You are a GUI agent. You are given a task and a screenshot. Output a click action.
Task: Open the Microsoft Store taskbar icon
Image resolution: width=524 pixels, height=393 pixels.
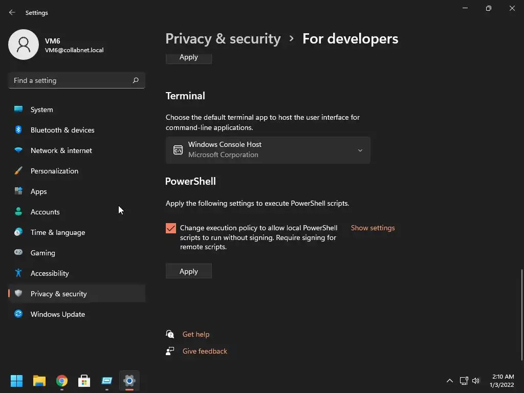pos(84,381)
